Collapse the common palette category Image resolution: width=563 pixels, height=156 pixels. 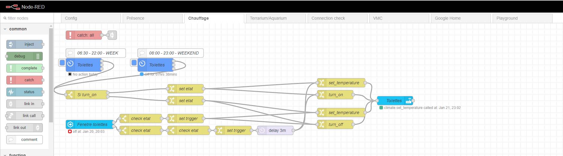coord(5,29)
